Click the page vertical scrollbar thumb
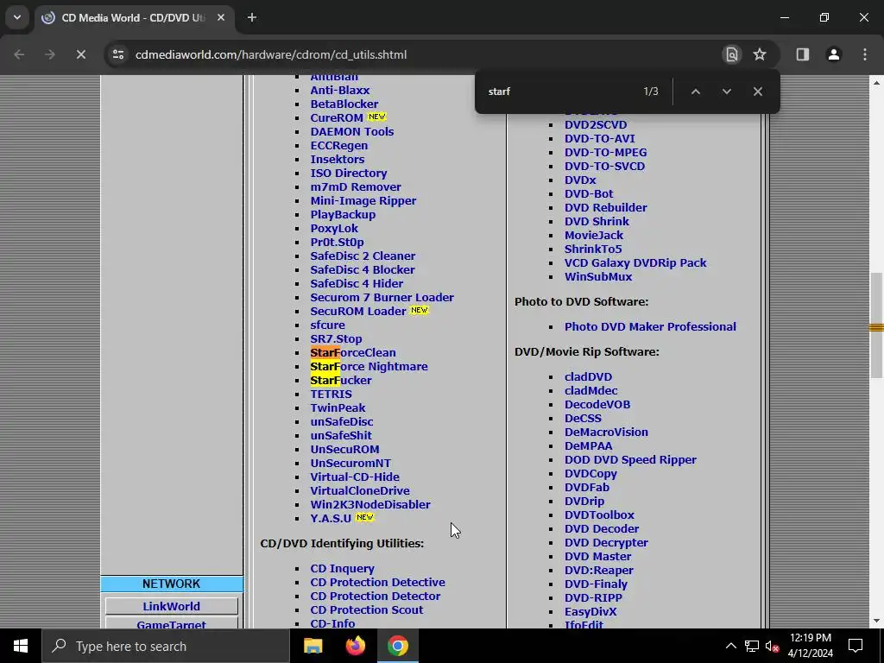 click(x=876, y=325)
